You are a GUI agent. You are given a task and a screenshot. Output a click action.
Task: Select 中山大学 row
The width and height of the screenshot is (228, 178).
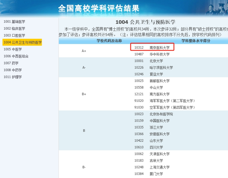[156, 87]
